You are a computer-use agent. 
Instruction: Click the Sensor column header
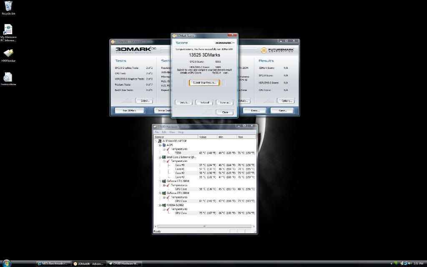tap(176, 137)
